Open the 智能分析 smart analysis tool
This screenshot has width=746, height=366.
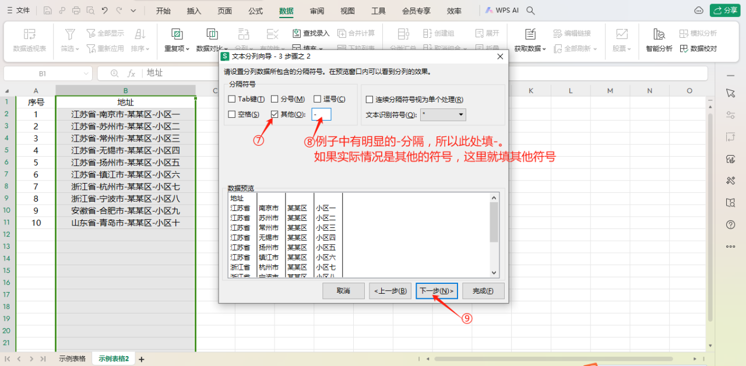point(659,40)
